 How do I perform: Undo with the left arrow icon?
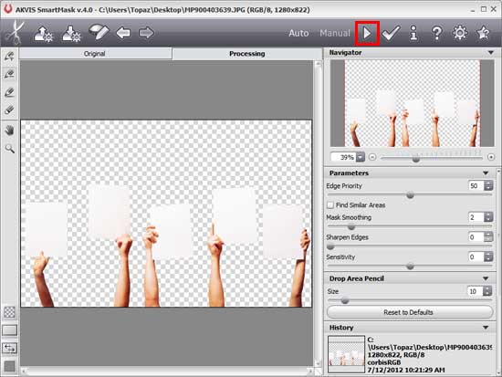click(123, 33)
